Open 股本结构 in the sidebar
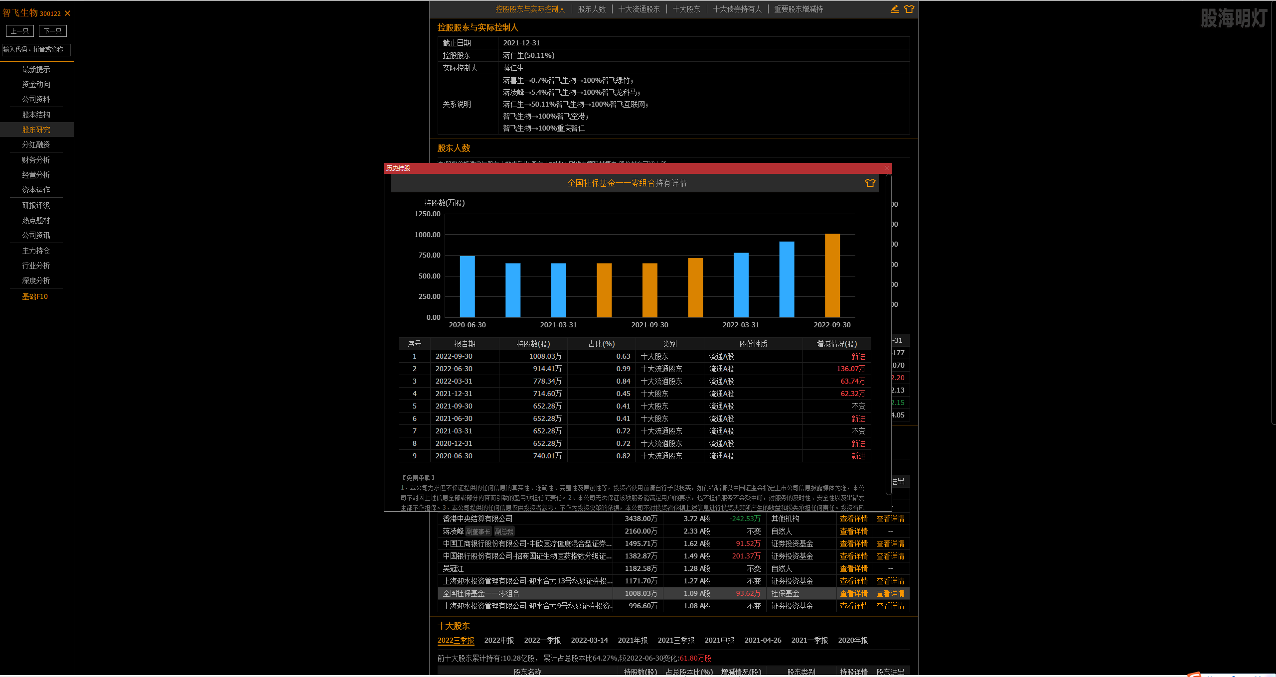This screenshot has width=1276, height=677. click(36, 115)
